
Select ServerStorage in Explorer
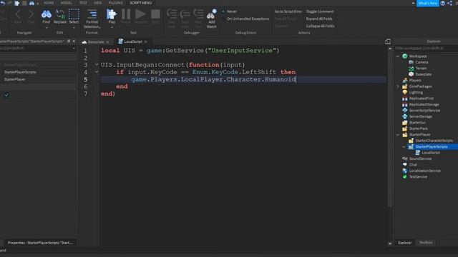[420, 116]
